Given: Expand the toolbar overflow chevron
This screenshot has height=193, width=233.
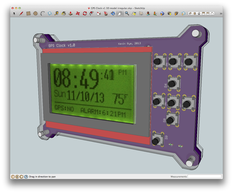Looking at the screenshot, I should click(x=221, y=13).
